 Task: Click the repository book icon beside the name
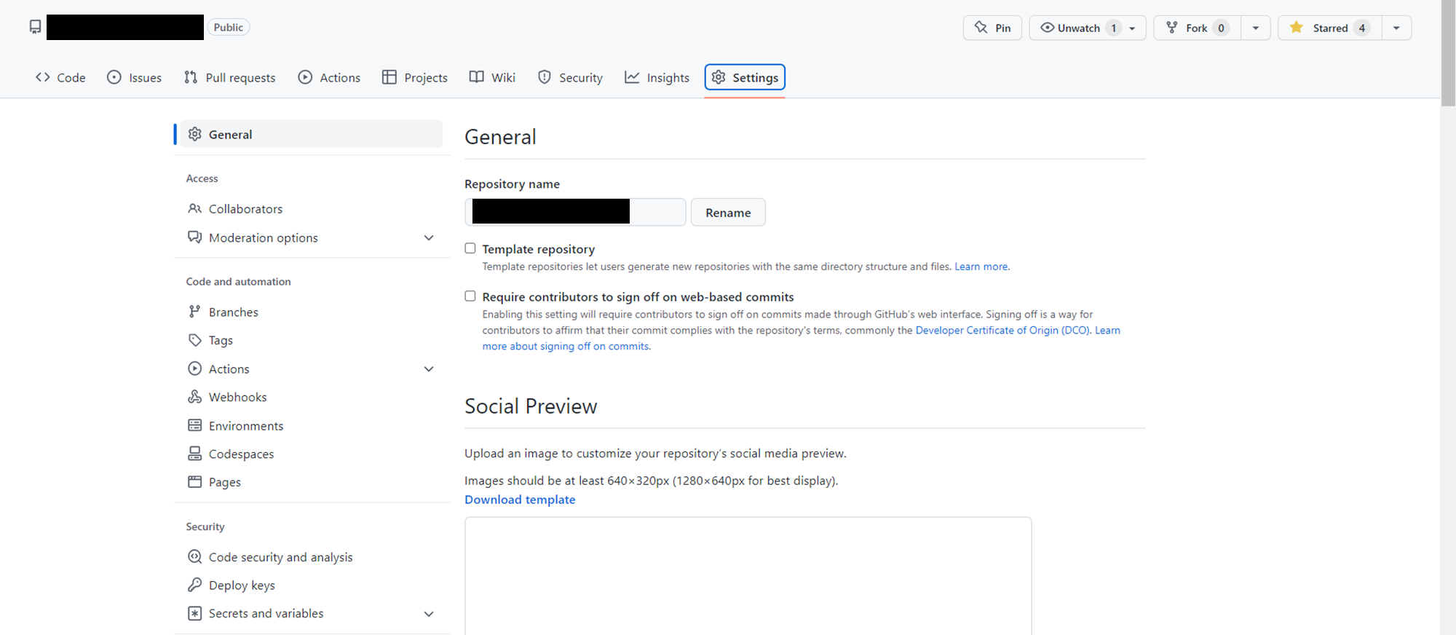(35, 28)
